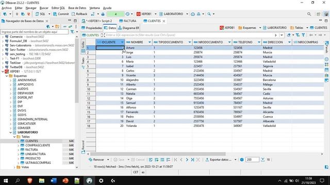The height and width of the screenshot is (185, 330).
Task: Go to first row of results
Action: (x=176, y=160)
